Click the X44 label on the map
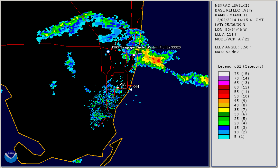This screenshot has height=168, width=278. 136,86
